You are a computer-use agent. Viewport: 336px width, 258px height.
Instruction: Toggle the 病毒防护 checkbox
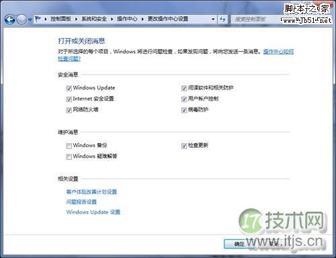tap(184, 110)
